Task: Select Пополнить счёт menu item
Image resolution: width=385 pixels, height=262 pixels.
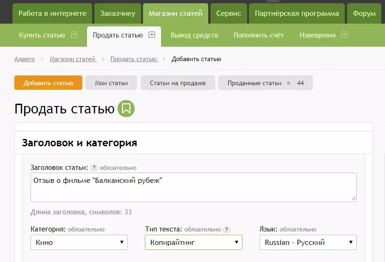Action: [x=259, y=35]
